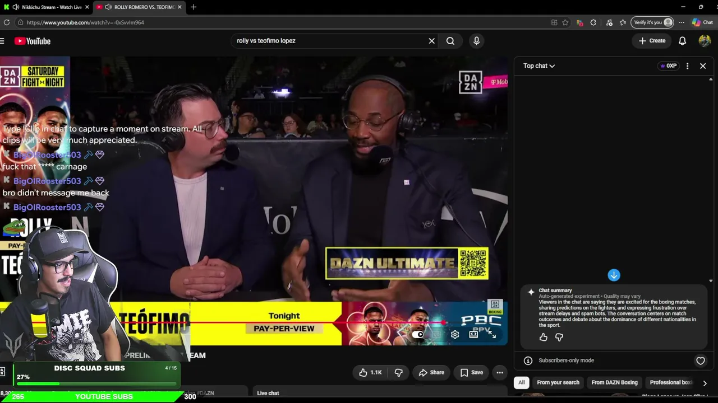
Task: Dislike the video
Action: (399, 373)
